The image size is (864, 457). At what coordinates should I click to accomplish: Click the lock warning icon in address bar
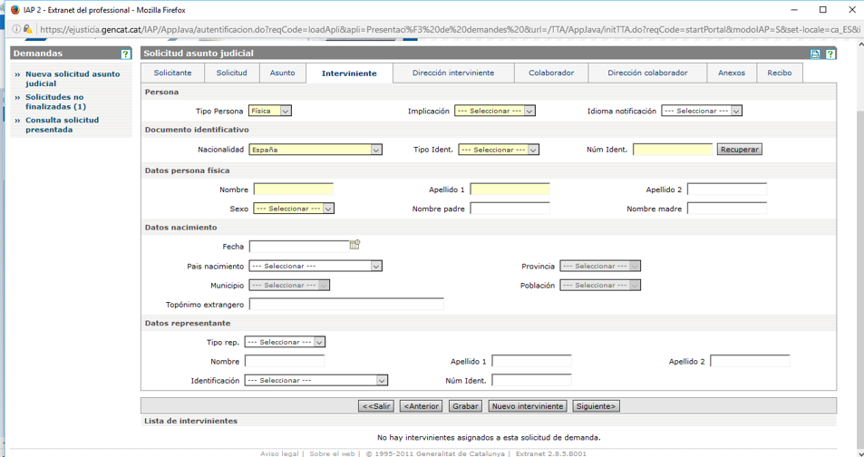pos(27,29)
